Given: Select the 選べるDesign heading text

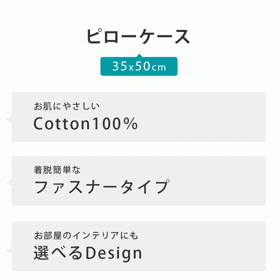Looking at the screenshot, I should coord(88,253).
